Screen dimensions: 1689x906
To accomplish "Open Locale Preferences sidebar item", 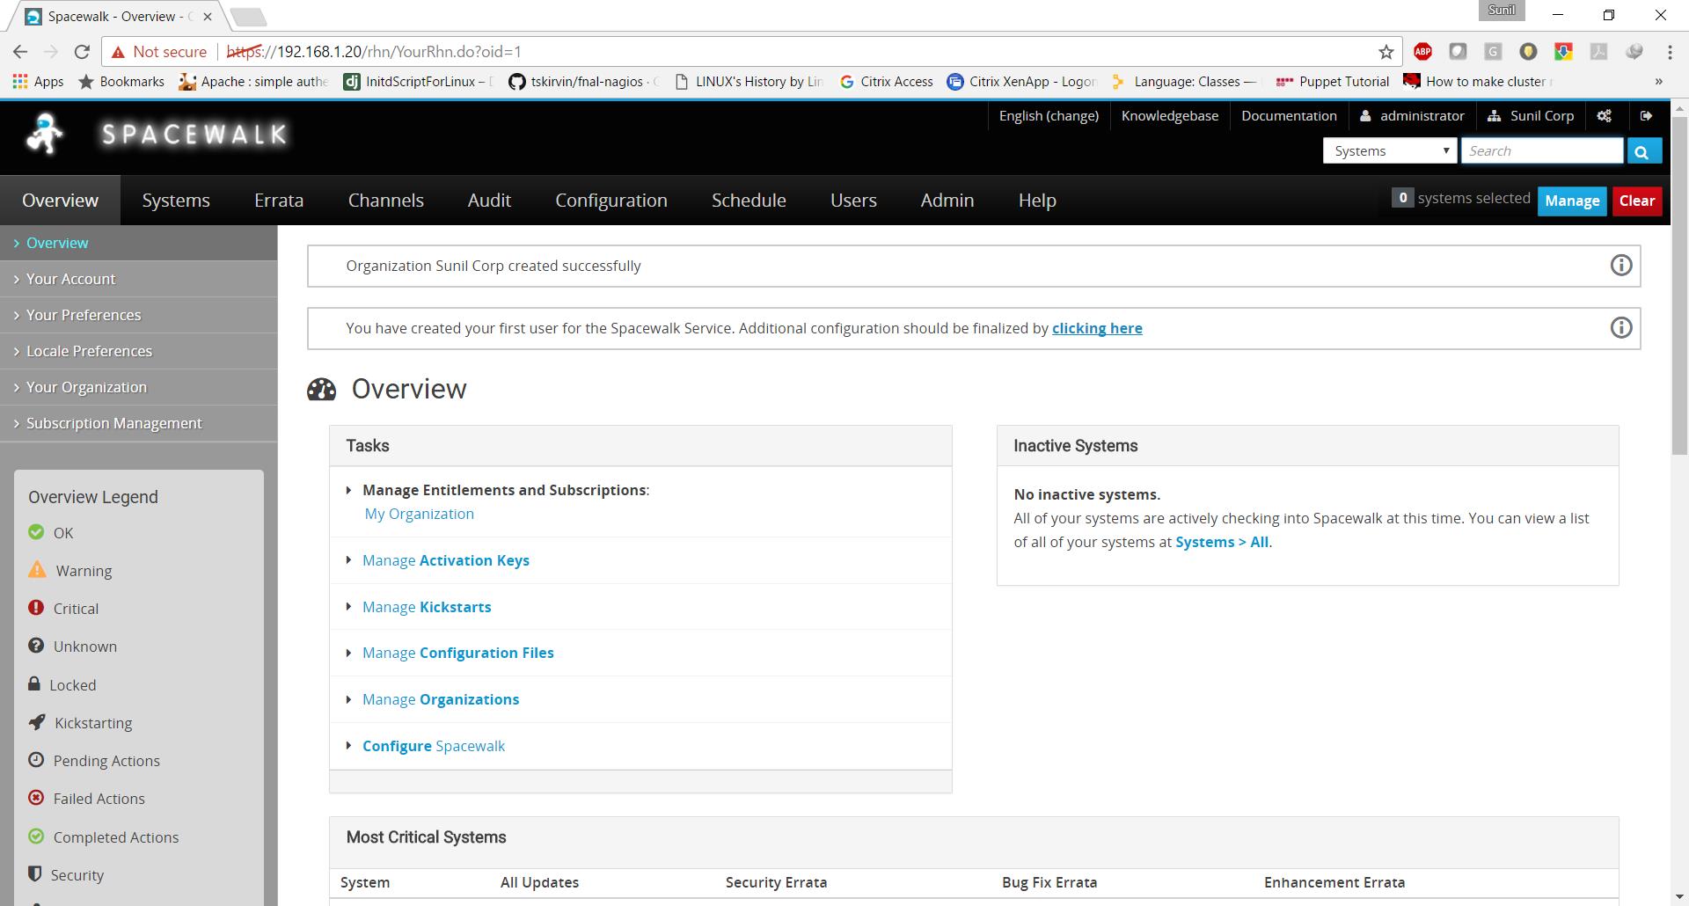I will (138, 351).
